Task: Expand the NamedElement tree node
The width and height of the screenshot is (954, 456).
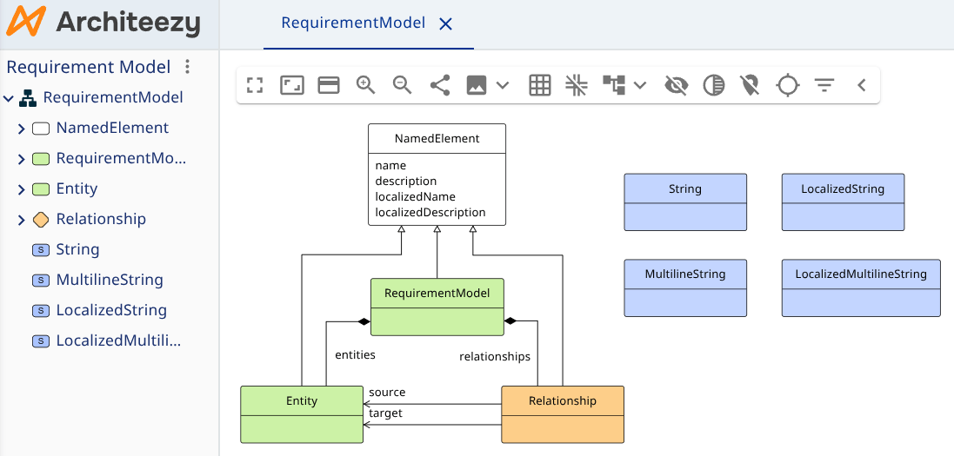Action: [22, 129]
